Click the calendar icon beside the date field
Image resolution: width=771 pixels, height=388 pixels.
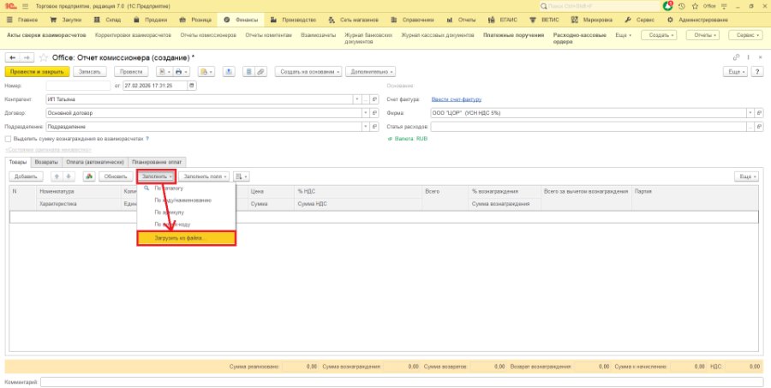tap(192, 86)
